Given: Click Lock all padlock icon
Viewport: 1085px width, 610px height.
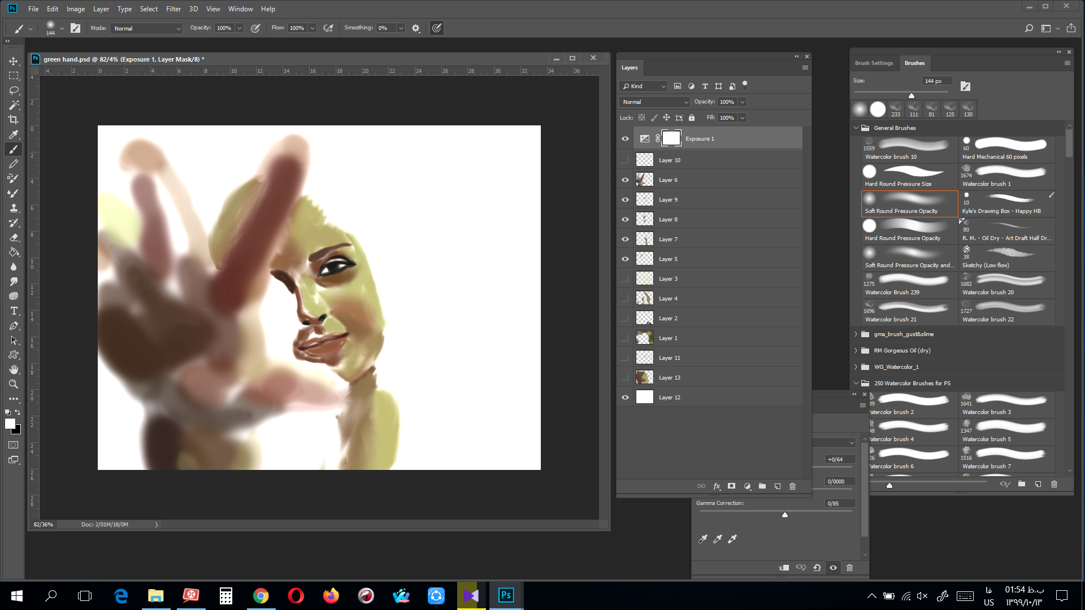Looking at the screenshot, I should [x=692, y=117].
